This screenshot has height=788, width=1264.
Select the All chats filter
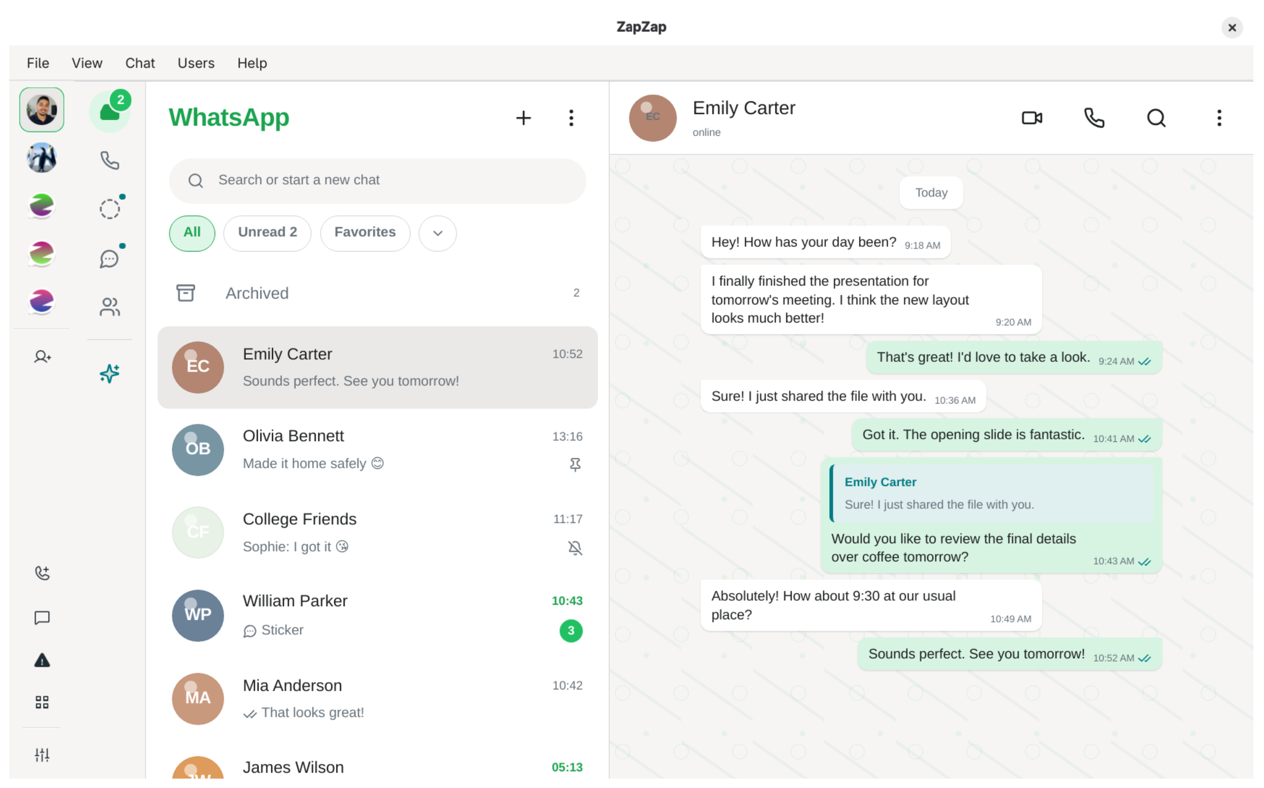point(192,233)
